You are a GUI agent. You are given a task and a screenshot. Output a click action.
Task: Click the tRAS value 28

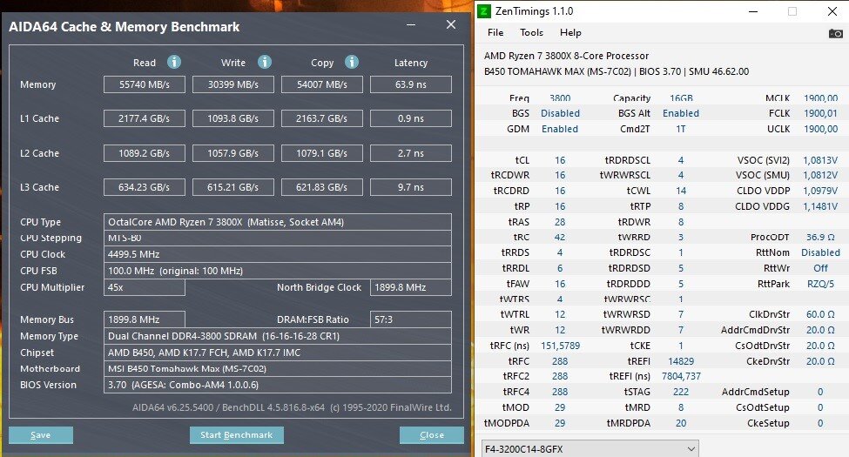560,222
